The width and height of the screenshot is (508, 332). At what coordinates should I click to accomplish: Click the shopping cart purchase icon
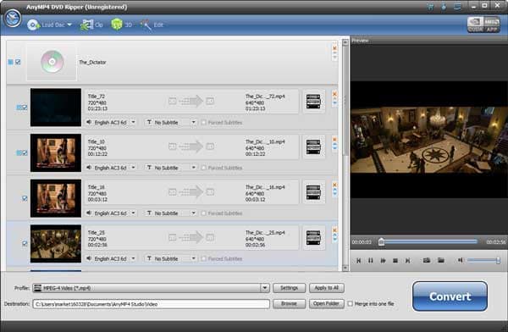pos(430,7)
